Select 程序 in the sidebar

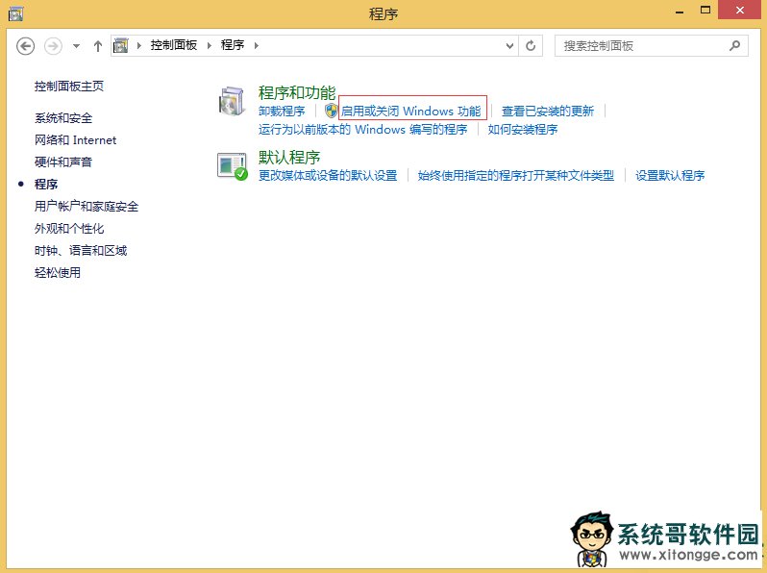pyautogui.click(x=46, y=185)
